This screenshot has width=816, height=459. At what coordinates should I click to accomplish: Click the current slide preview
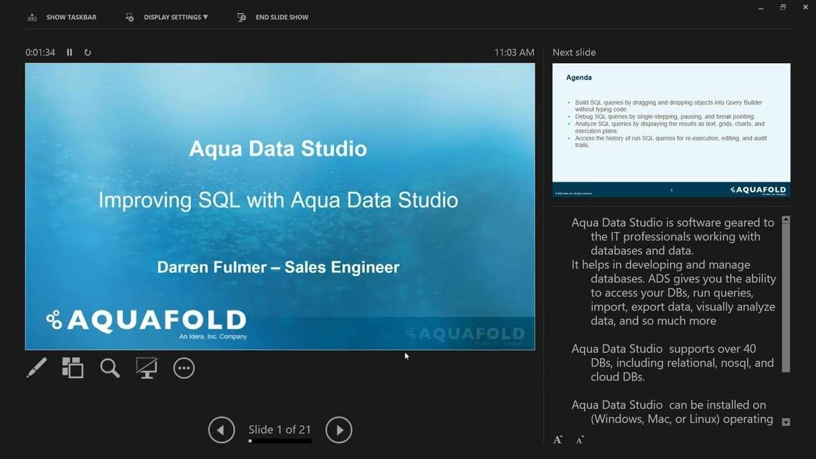click(x=280, y=207)
